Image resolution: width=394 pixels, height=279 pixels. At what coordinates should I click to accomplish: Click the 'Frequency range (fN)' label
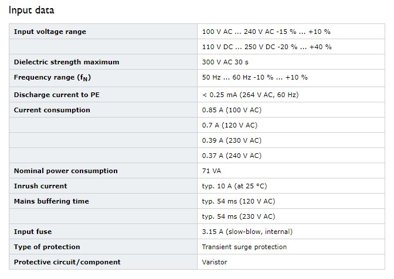(52, 78)
